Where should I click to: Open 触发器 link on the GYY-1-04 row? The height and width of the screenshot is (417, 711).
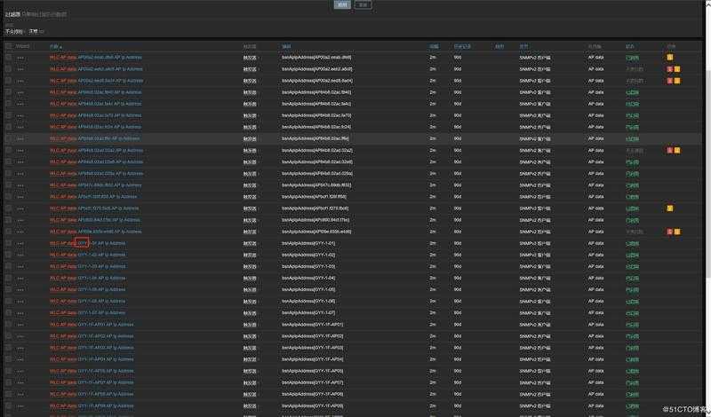[250, 279]
